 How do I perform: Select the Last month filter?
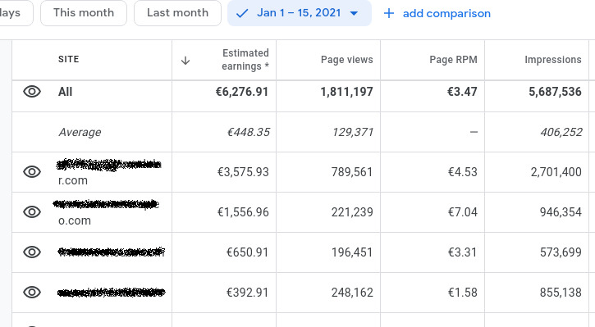177,13
